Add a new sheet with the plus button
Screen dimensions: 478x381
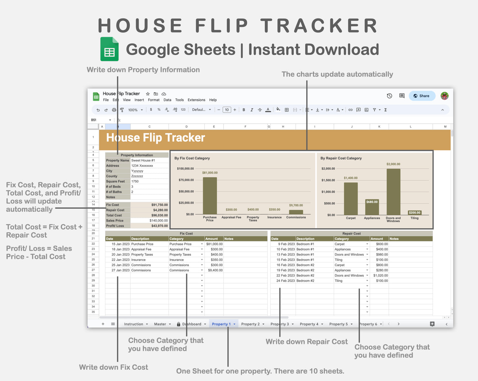click(103, 324)
